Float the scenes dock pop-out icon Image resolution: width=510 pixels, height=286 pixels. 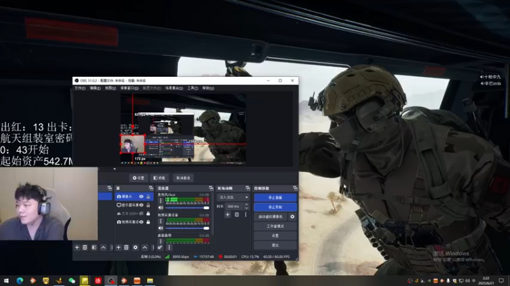point(110,188)
